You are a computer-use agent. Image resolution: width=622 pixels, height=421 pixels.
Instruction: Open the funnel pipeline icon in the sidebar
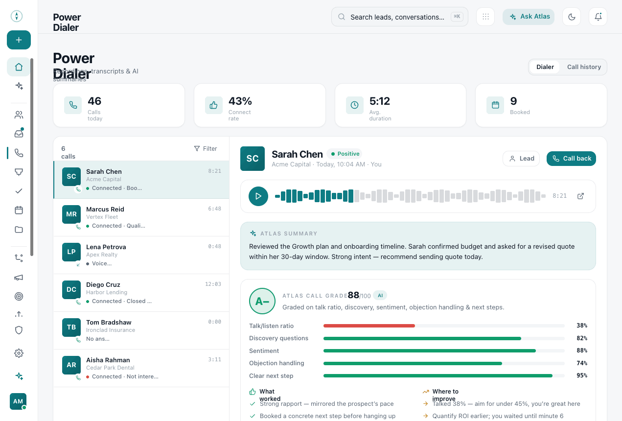[x=19, y=172]
